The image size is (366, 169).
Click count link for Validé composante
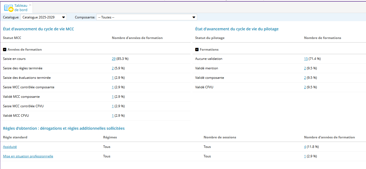pyautogui.click(x=305, y=78)
